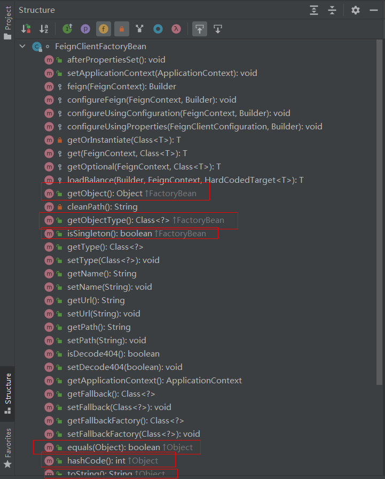Click class icon beside FeignClientFactoryBean

click(37, 47)
